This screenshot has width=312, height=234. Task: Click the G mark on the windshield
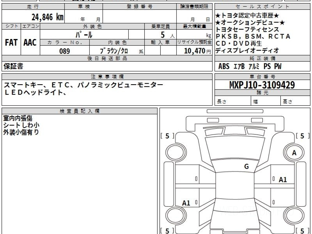click(246, 167)
